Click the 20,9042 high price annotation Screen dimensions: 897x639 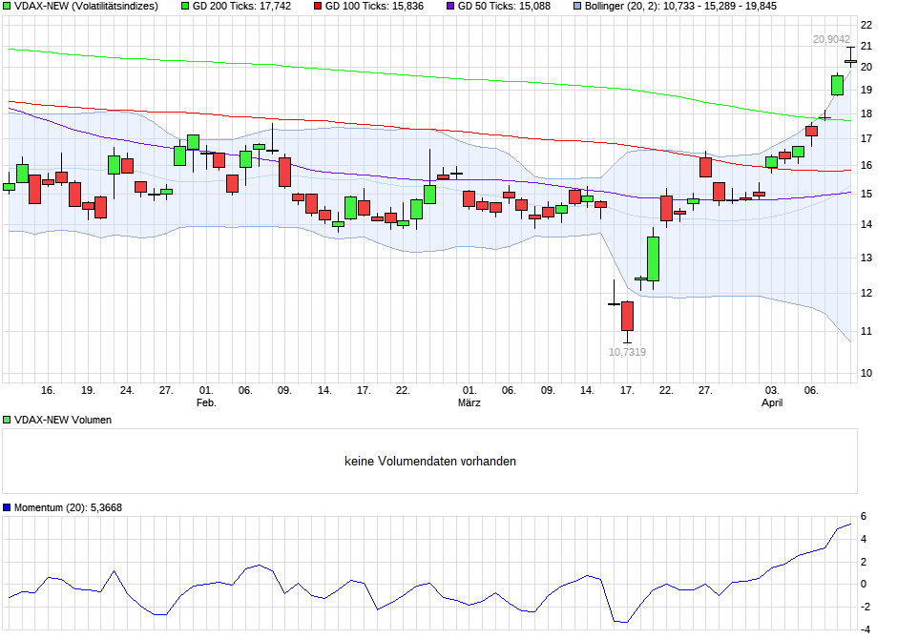pyautogui.click(x=831, y=39)
